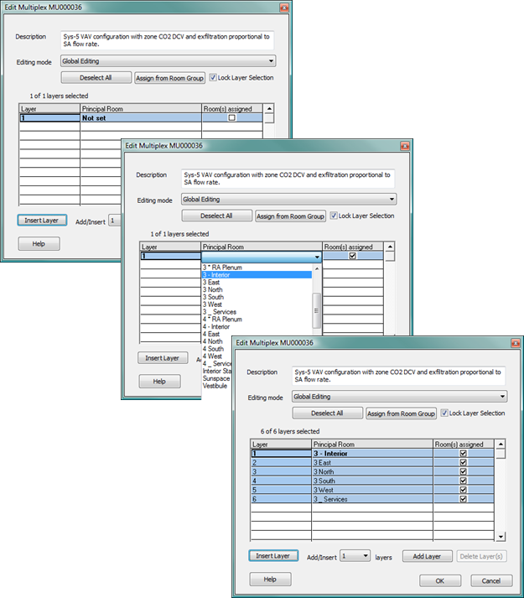
Task: Toggle Room(s) assigned checkbox for 3 West layer
Action: point(463,490)
